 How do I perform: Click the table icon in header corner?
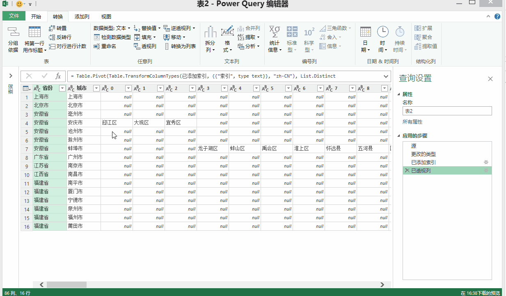(26, 88)
